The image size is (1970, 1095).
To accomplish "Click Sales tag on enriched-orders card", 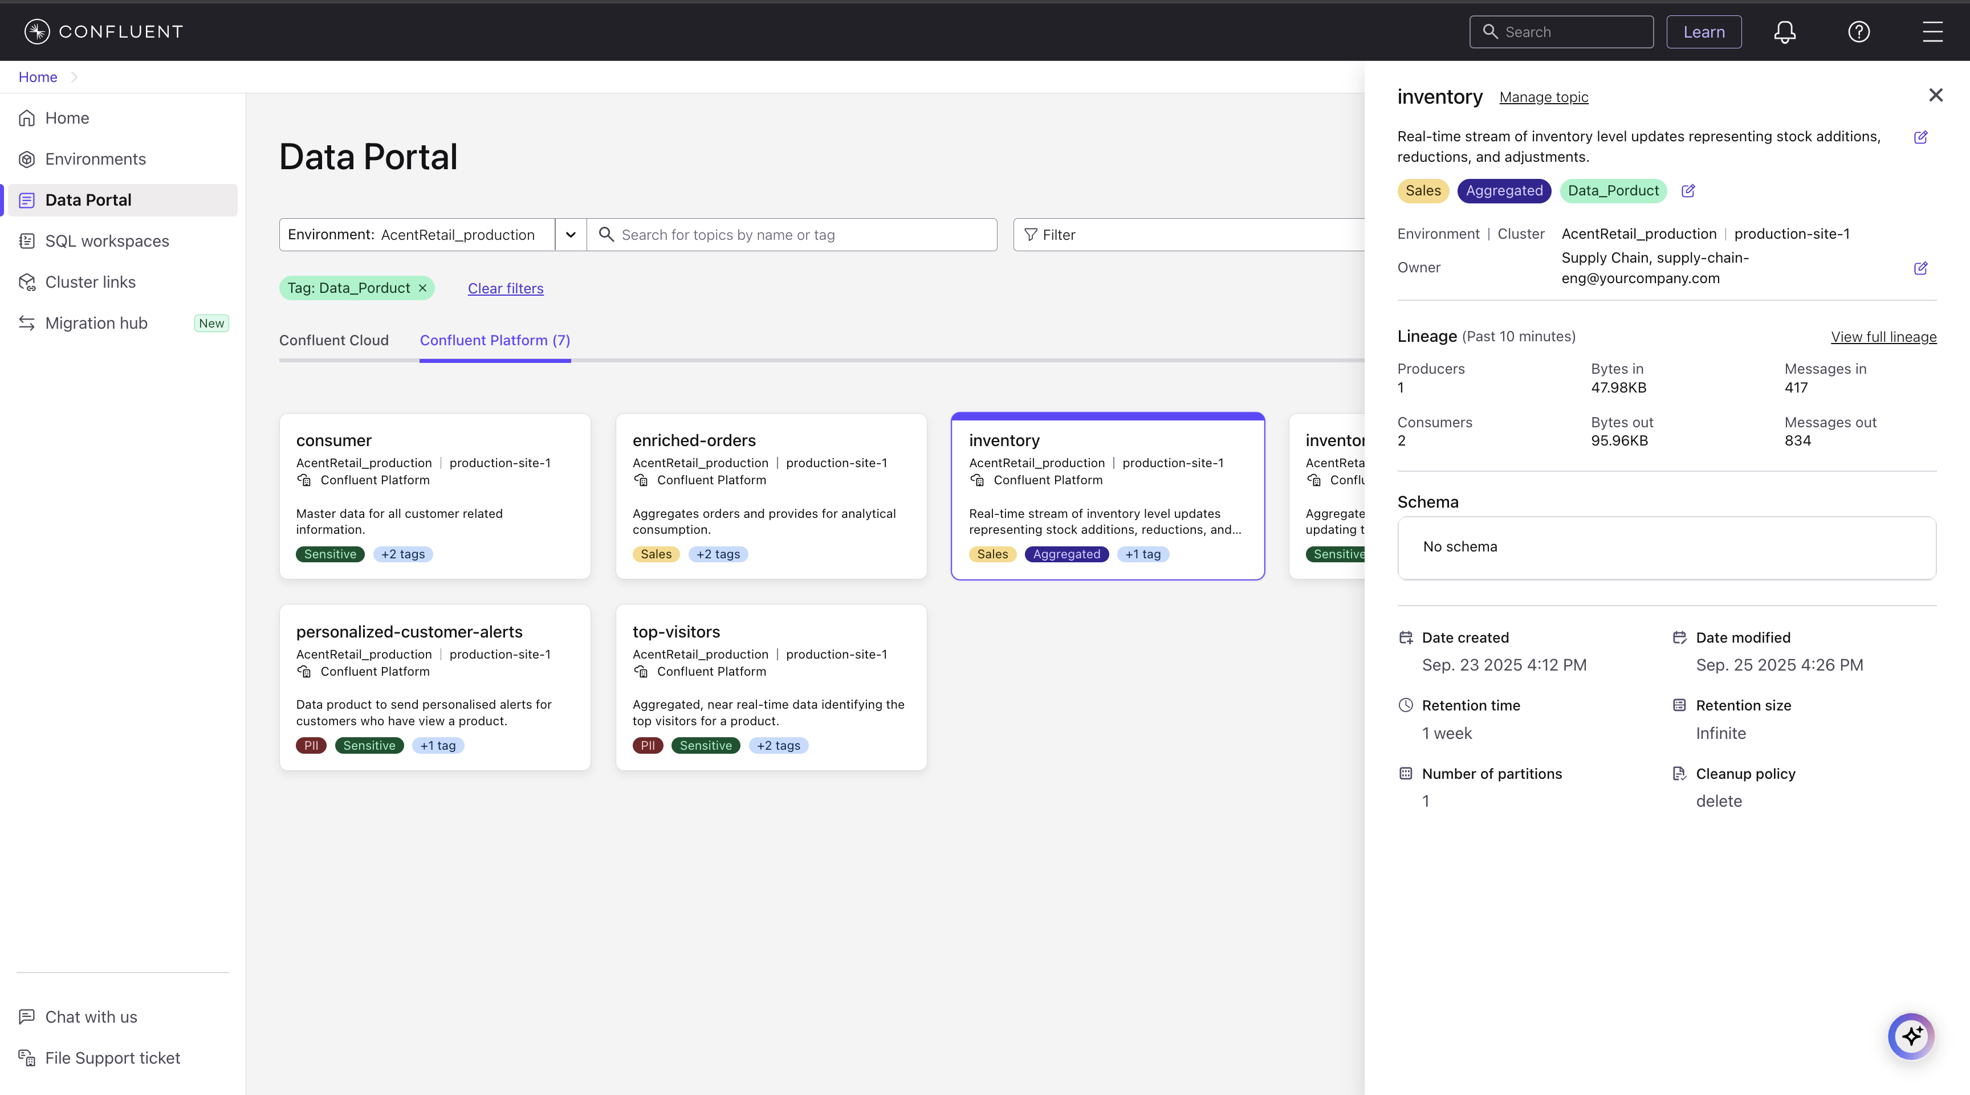I will 656,554.
